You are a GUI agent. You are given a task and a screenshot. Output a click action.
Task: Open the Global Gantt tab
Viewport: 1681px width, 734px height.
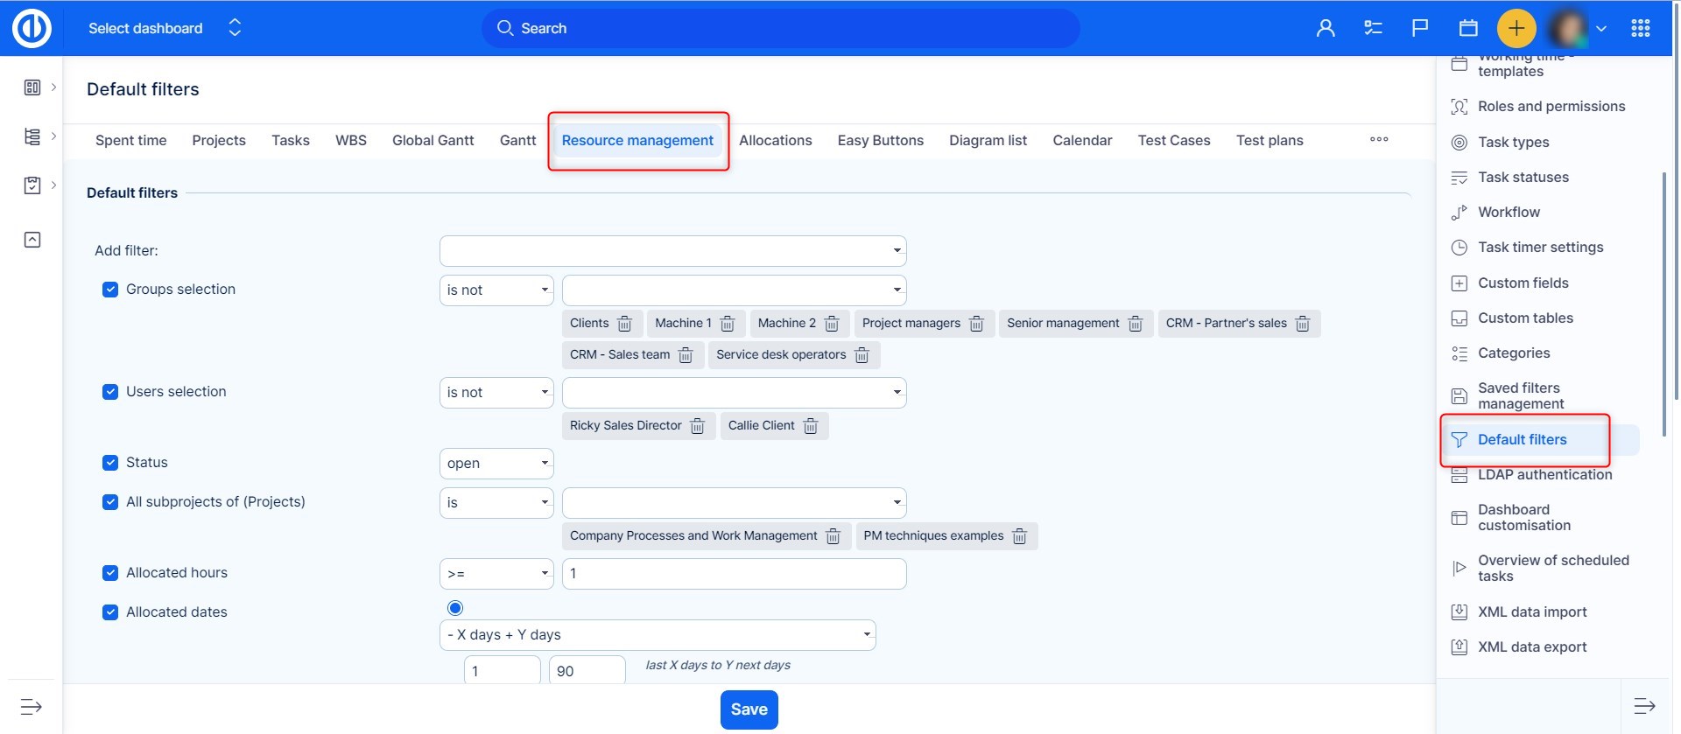pyautogui.click(x=433, y=140)
